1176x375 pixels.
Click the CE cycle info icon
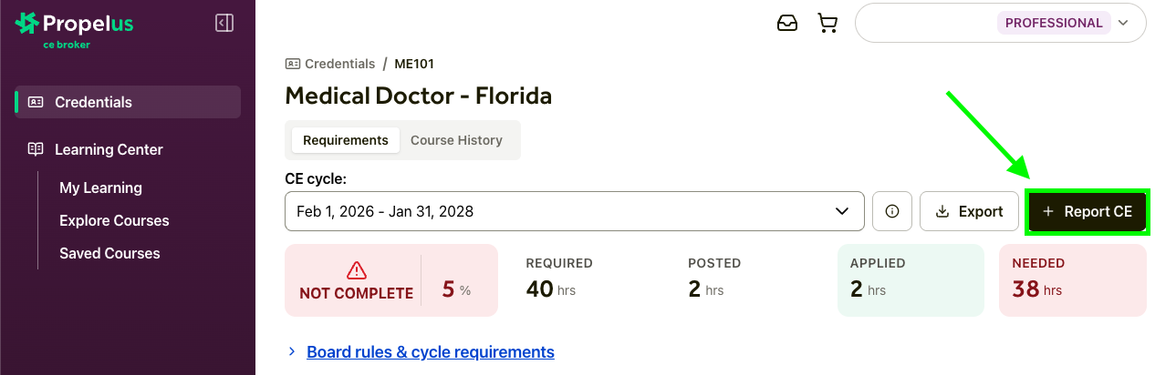[x=892, y=211]
